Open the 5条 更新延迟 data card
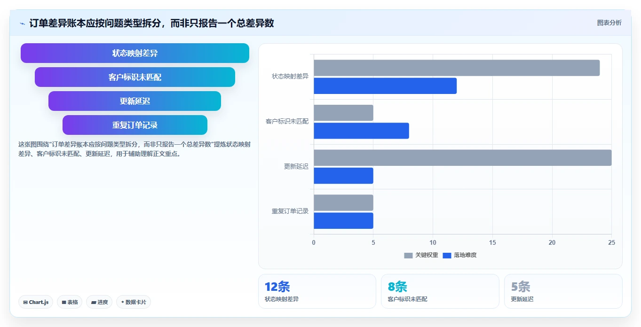The image size is (641, 327). pyautogui.click(x=563, y=291)
